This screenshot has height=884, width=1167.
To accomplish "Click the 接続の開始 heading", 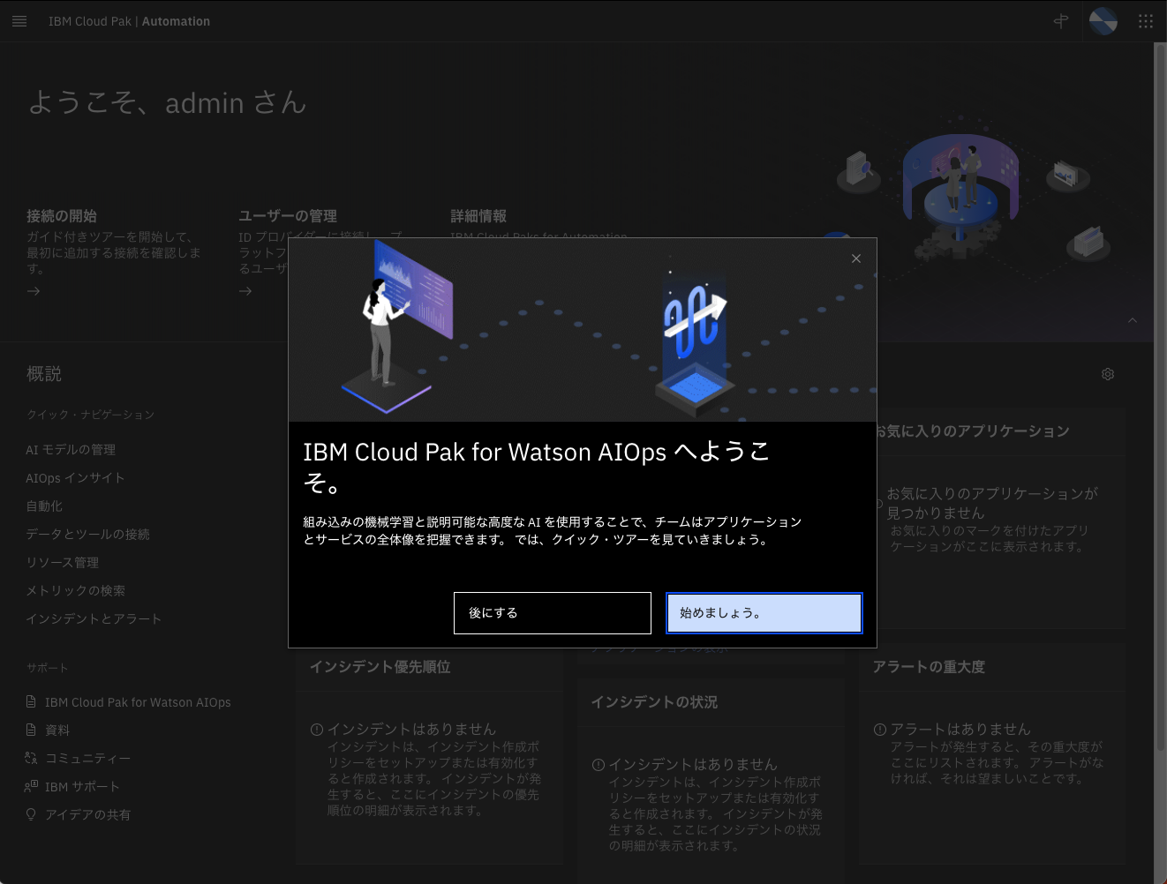I will tap(62, 216).
